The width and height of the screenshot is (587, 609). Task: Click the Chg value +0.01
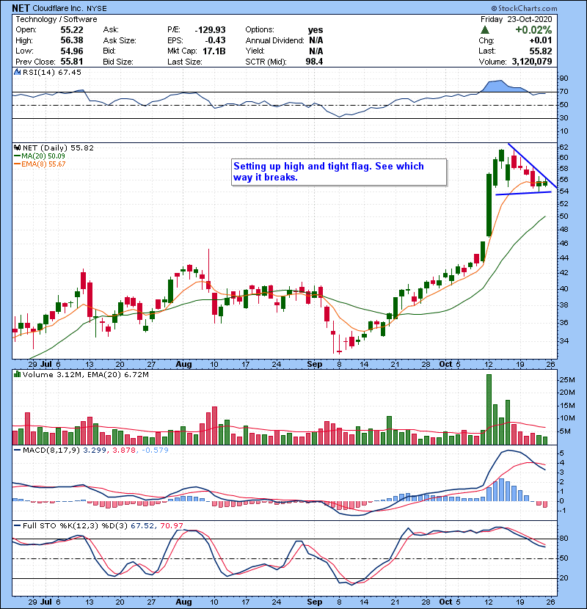pos(540,40)
